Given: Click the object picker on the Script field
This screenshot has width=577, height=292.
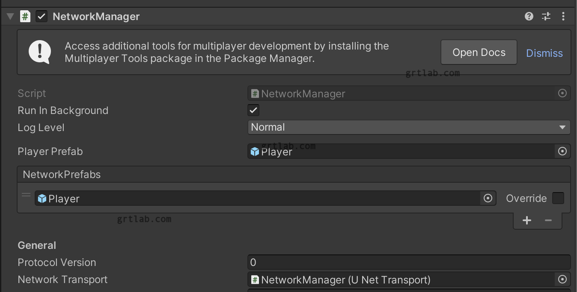Looking at the screenshot, I should [562, 93].
